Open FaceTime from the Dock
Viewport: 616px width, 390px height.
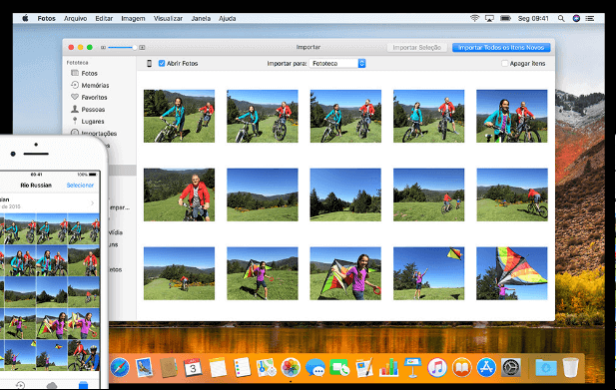(x=339, y=368)
